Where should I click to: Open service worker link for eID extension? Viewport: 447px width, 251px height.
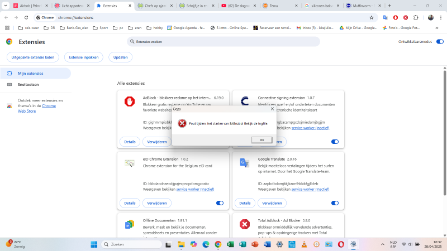(x=195, y=189)
